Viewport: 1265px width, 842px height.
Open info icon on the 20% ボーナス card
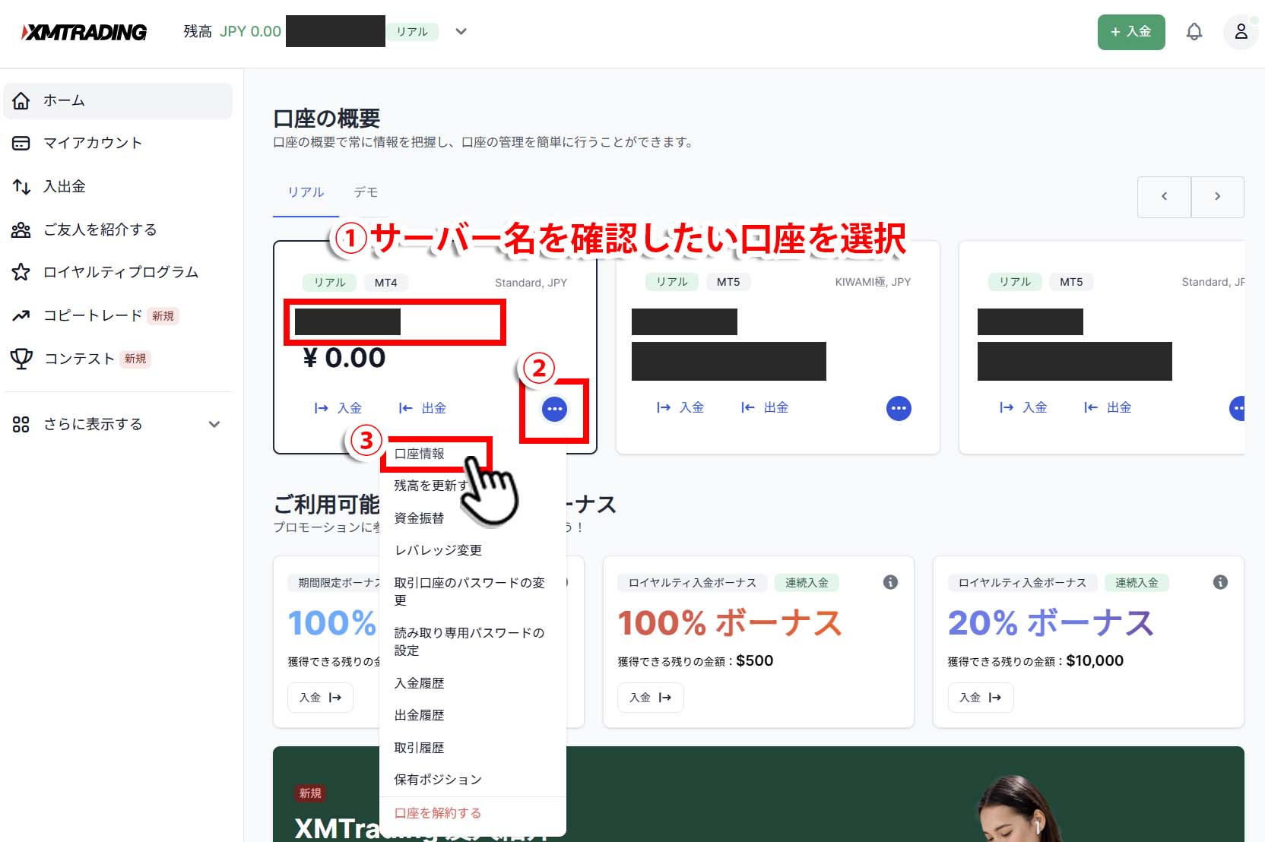(1220, 582)
